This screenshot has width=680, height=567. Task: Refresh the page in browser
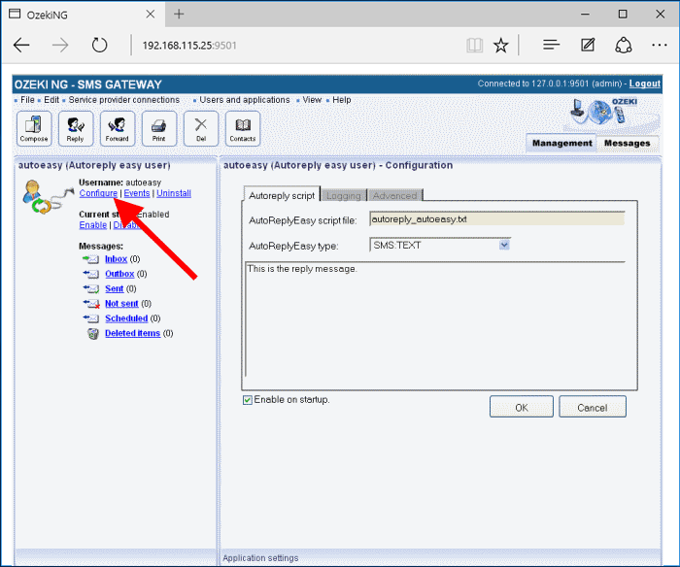(x=99, y=45)
